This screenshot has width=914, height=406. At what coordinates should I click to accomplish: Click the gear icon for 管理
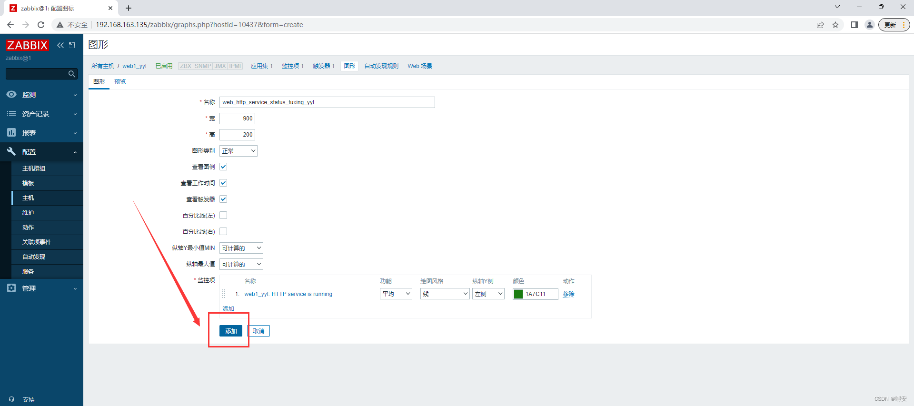click(11, 288)
